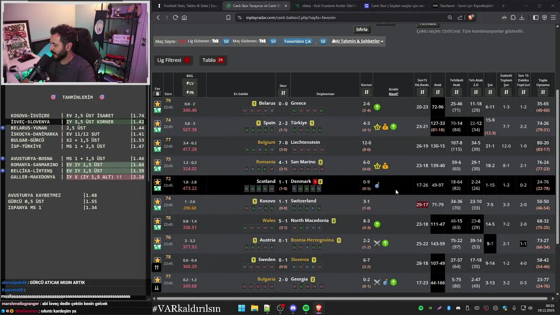This screenshot has width=560, height=315.
Task: Sort by Son15 Dk.Baskı column arrows
Action: pos(422,92)
